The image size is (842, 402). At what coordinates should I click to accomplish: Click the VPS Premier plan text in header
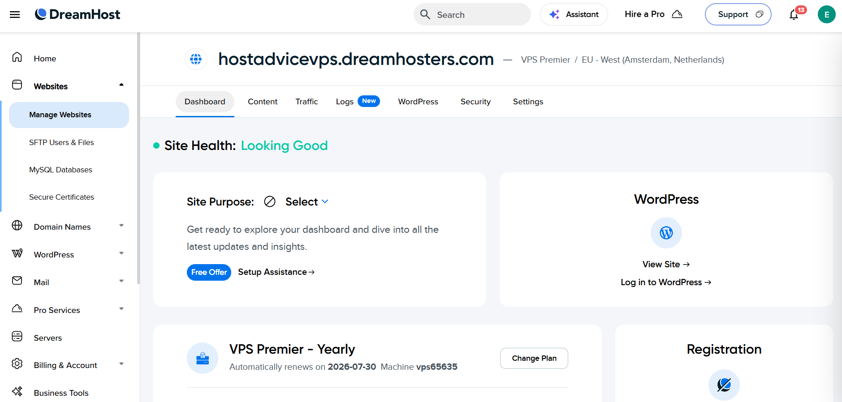(x=545, y=60)
